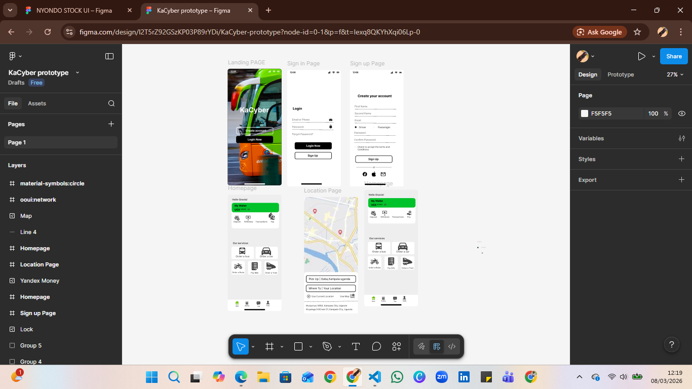
Task: Toggle the sidebar panel icon
Action: pyautogui.click(x=109, y=56)
